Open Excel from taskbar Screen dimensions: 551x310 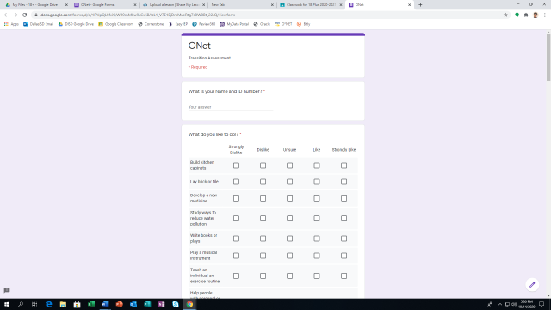91,304
